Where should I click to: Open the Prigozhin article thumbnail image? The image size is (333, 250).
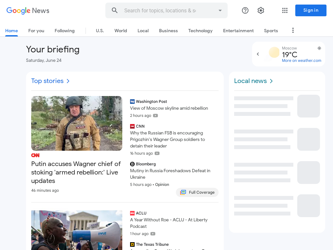(x=77, y=123)
